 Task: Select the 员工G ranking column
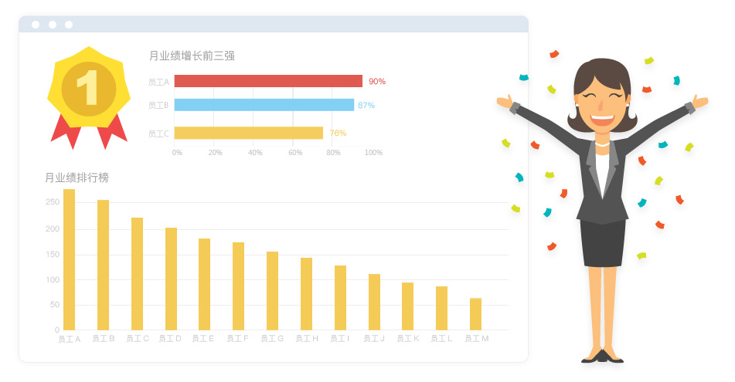272,291
